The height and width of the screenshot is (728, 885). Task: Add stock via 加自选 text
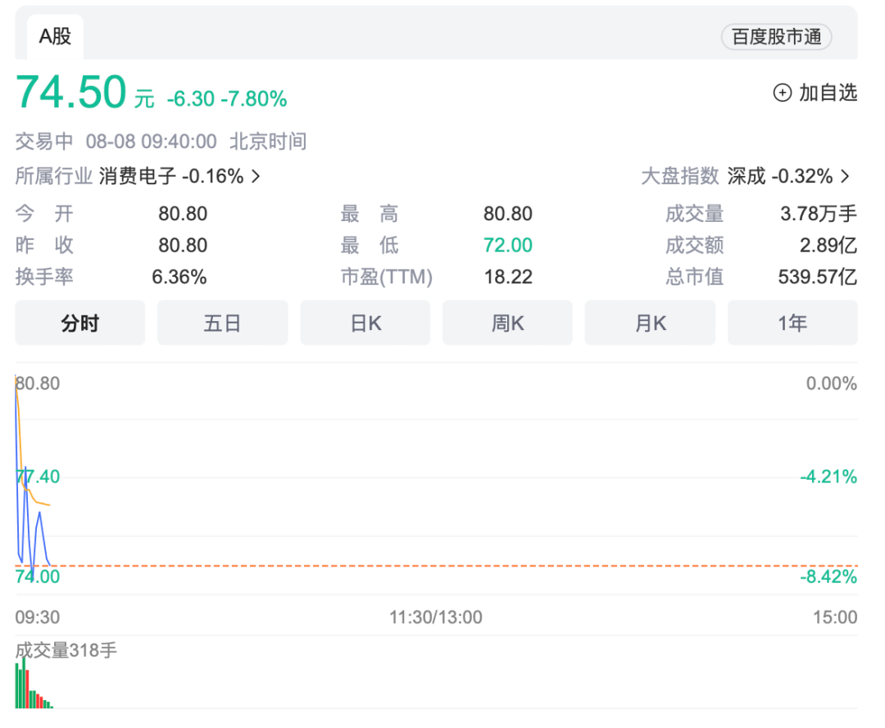(828, 93)
